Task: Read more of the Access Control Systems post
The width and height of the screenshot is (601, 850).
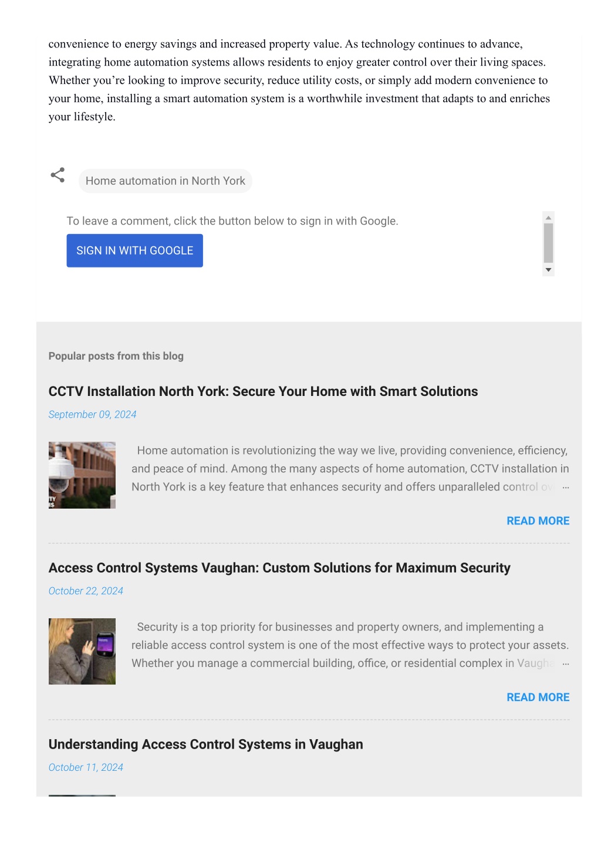Action: pos(538,697)
